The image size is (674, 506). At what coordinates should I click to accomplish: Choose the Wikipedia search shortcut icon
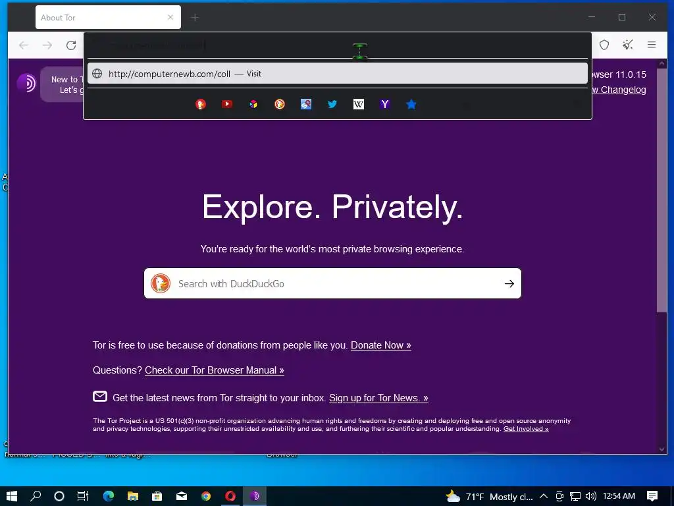[359, 104]
